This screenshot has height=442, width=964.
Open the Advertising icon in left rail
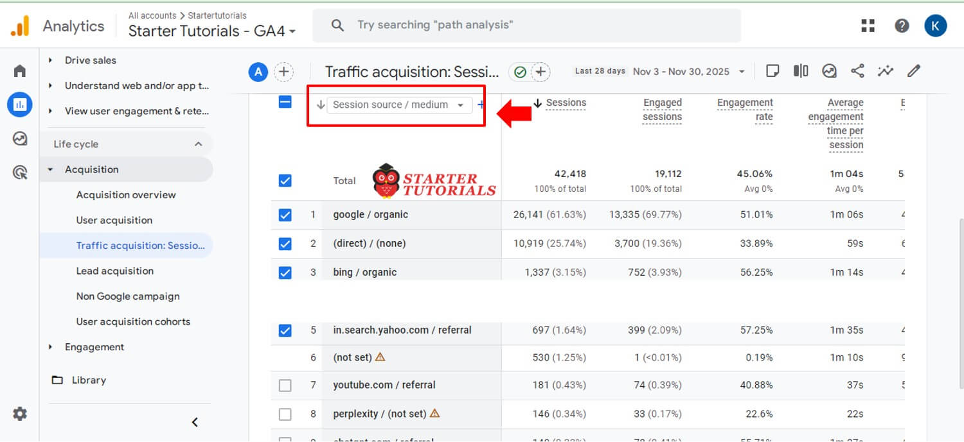[x=20, y=172]
